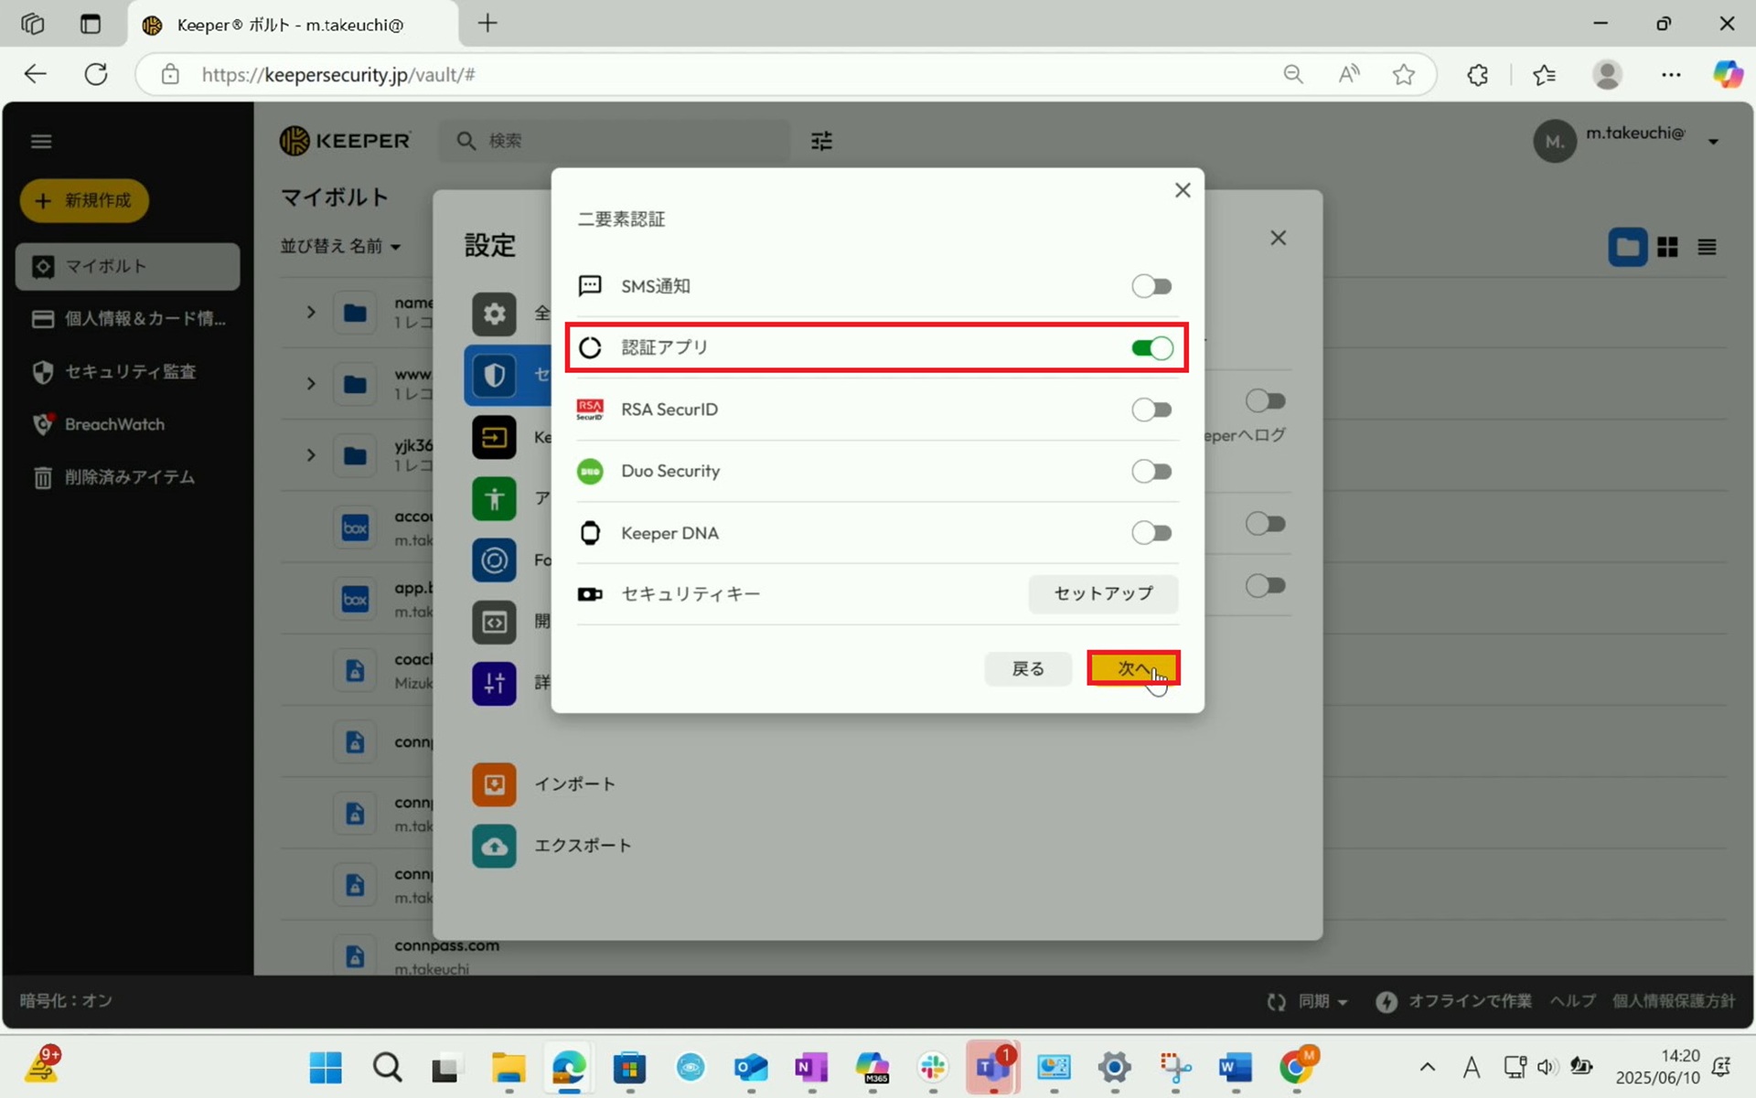Switch to grid view icon

point(1667,247)
